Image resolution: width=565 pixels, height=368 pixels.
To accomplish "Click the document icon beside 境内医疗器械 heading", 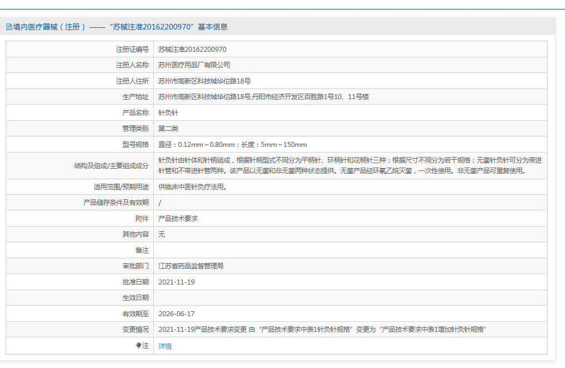I will coord(9,27).
